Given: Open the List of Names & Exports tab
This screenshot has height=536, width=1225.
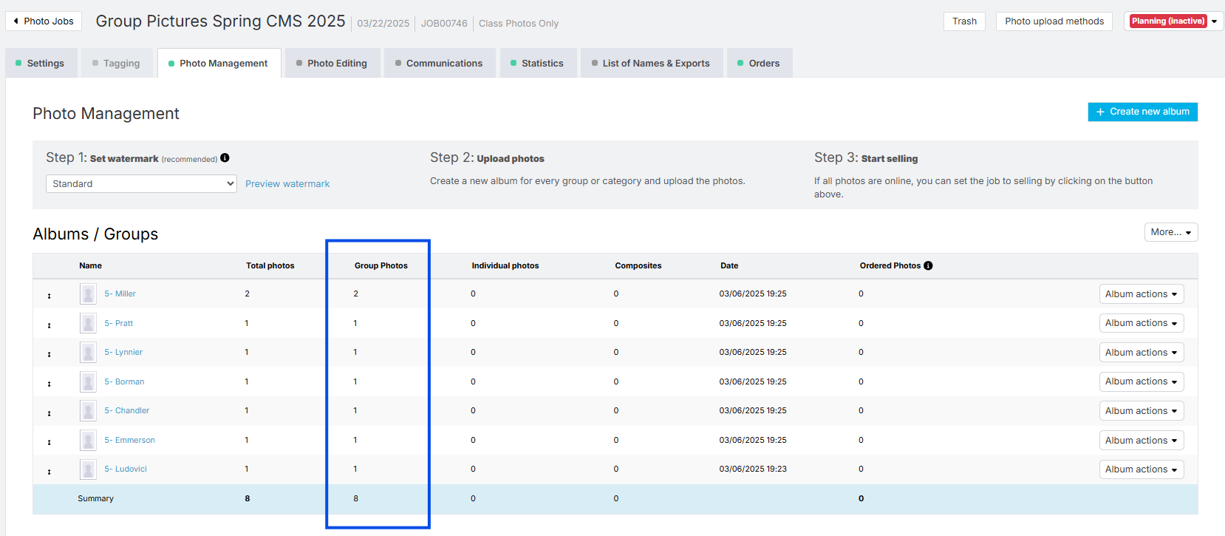Looking at the screenshot, I should [652, 64].
